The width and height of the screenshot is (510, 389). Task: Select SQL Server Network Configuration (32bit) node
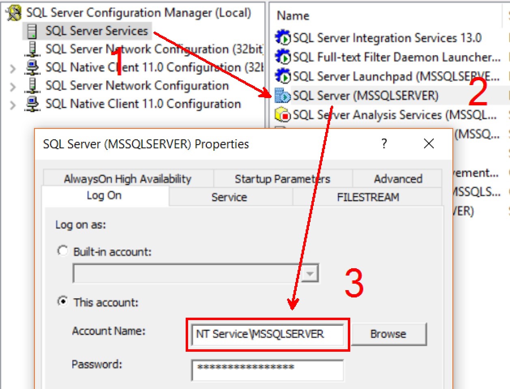pyautogui.click(x=154, y=49)
